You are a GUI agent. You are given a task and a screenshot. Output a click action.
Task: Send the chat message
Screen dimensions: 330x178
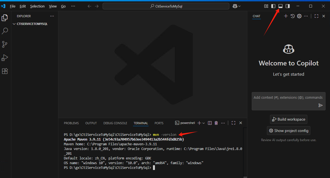pos(320,105)
